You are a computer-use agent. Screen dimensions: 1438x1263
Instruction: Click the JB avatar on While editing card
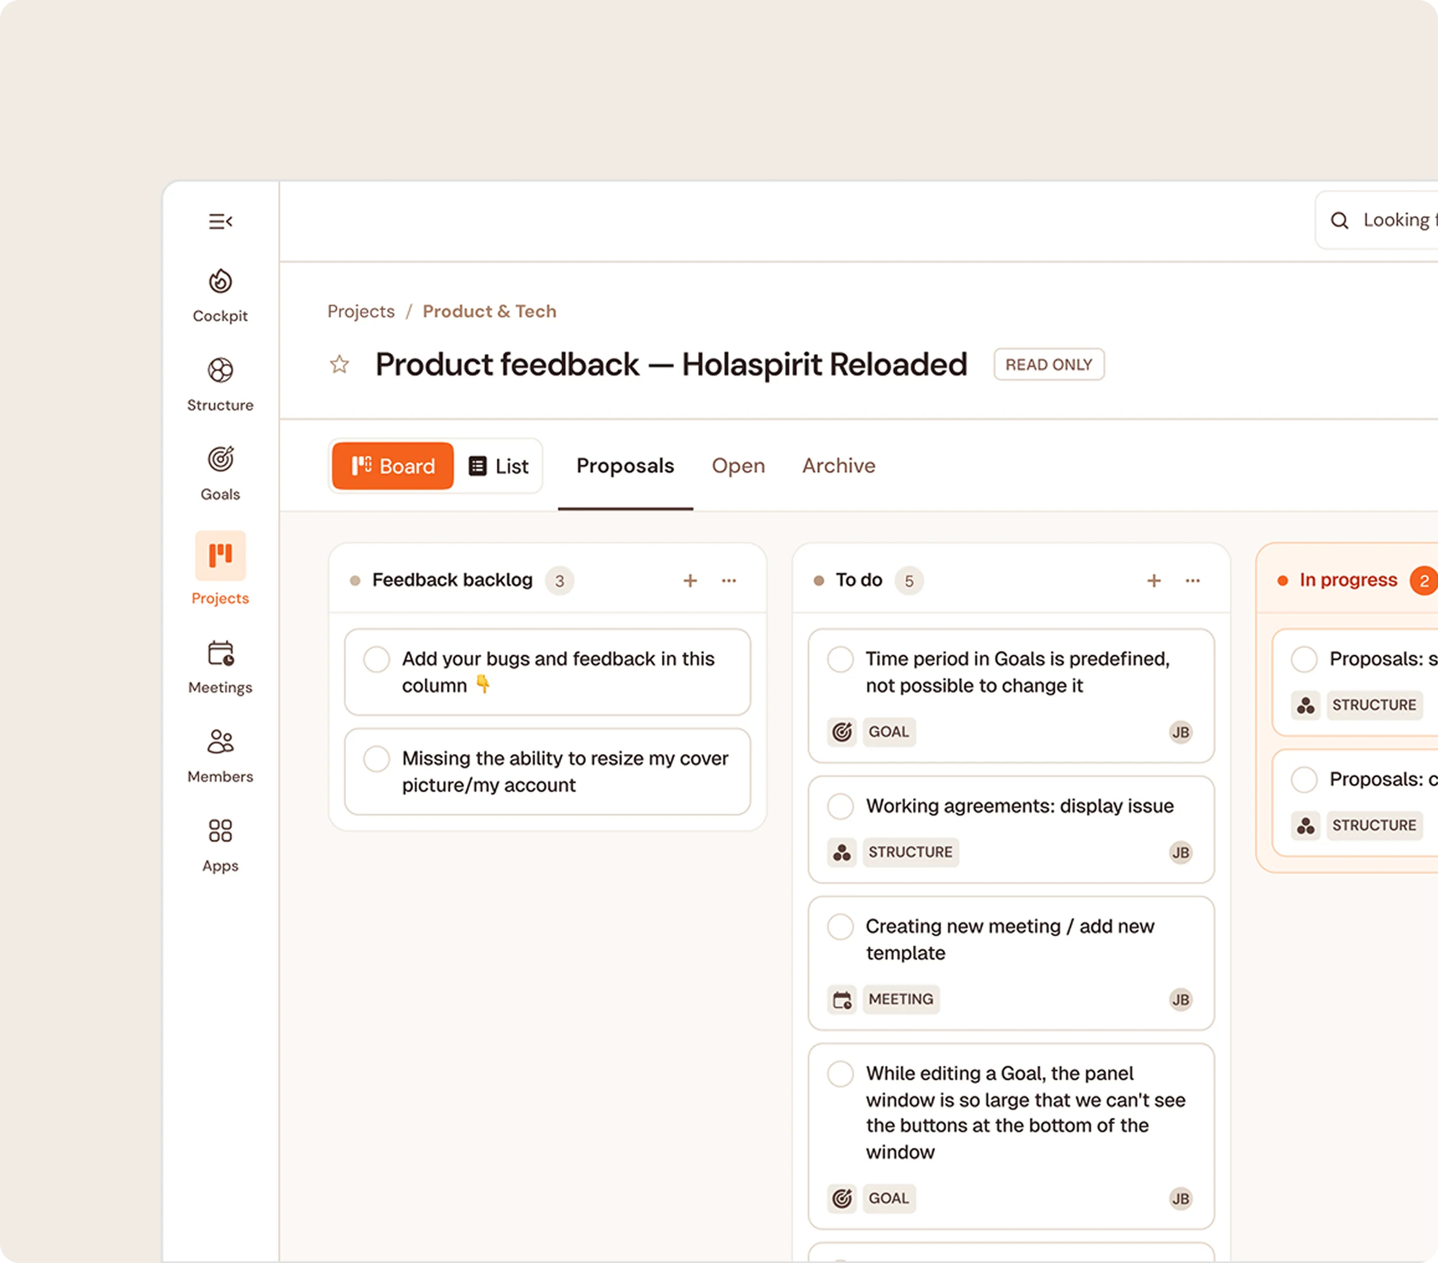[1181, 1198]
